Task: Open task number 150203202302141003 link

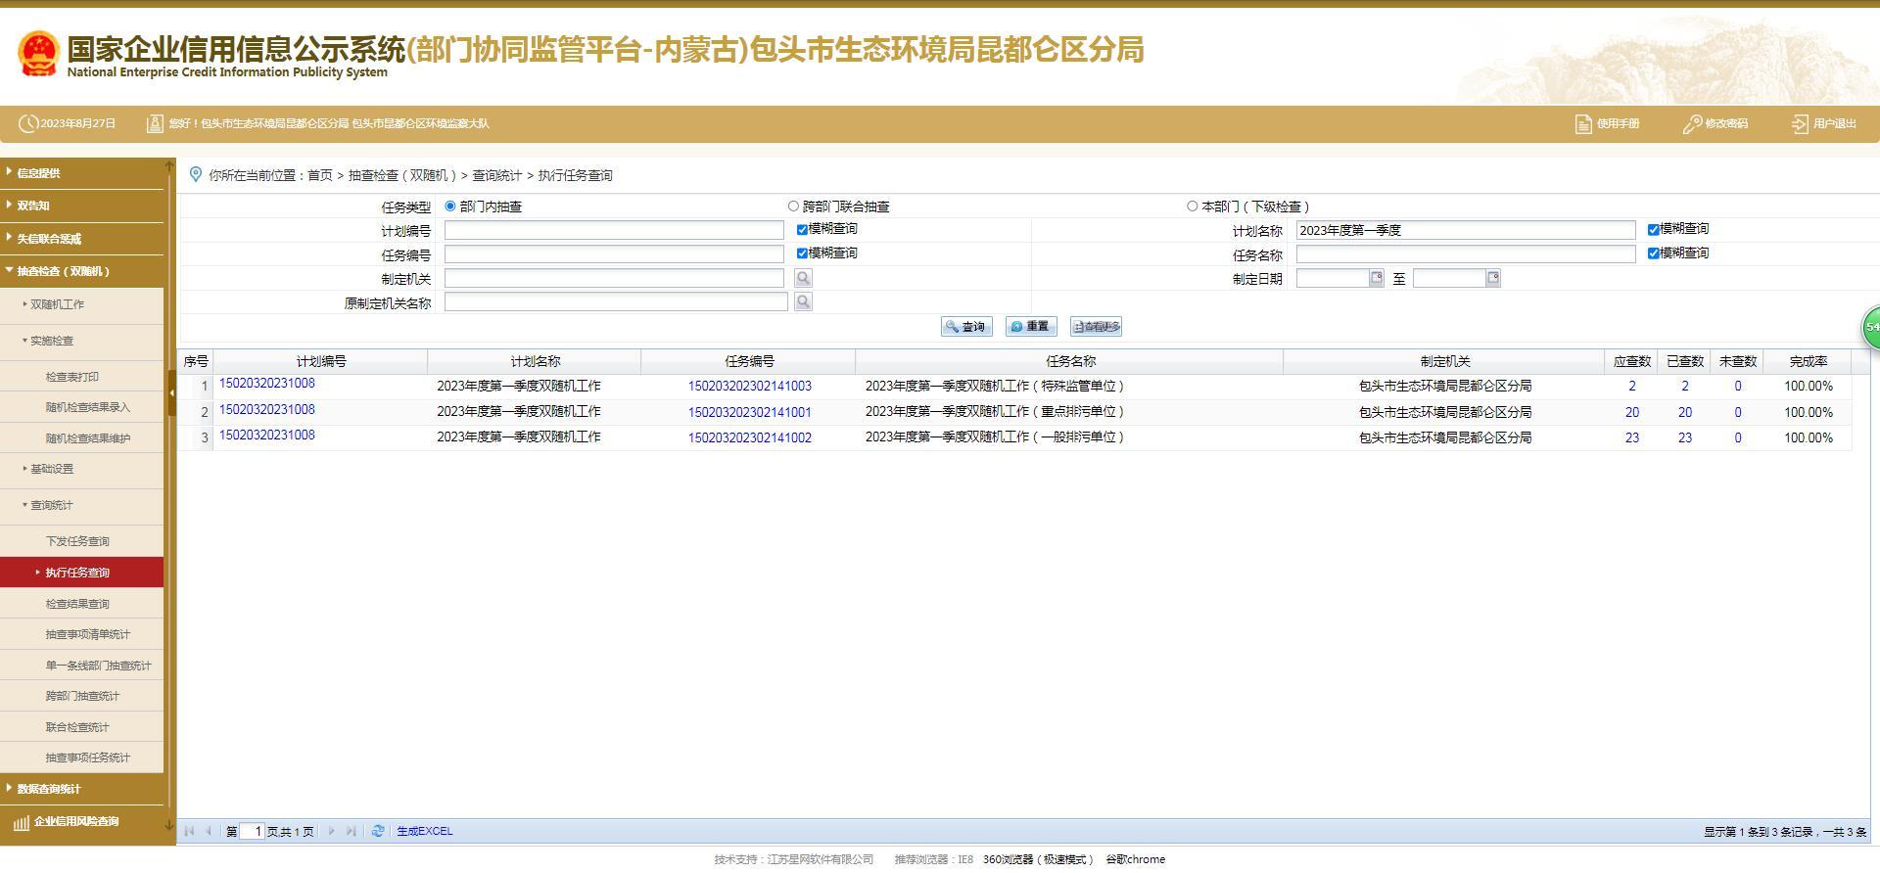Action: 749,387
